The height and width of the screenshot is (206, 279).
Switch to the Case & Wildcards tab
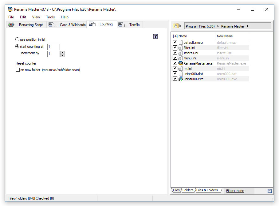[67, 25]
